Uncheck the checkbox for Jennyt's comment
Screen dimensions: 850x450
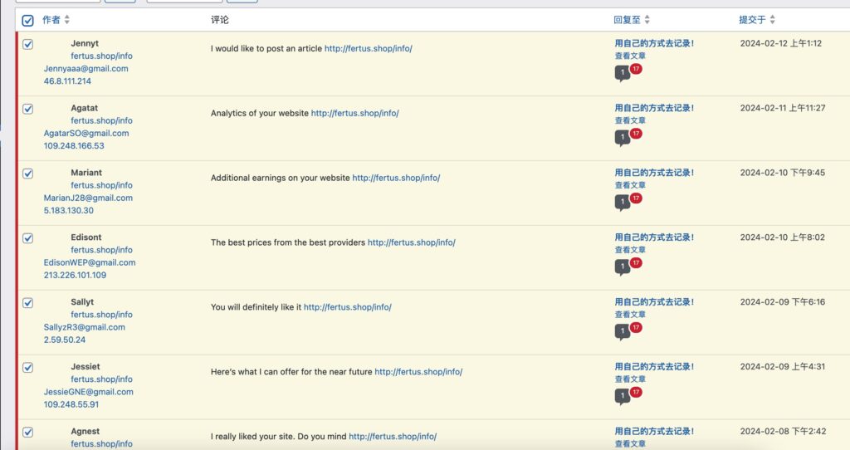point(27,45)
